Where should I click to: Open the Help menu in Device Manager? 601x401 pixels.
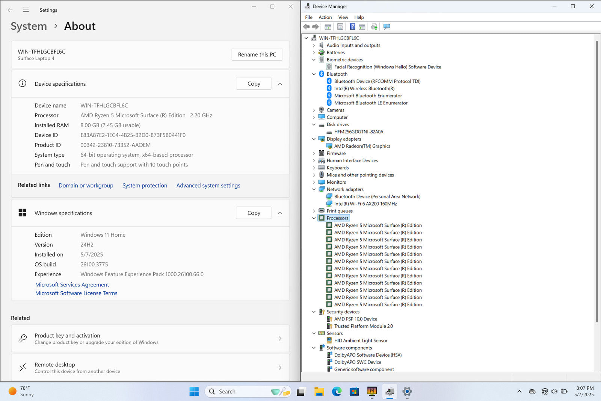(x=359, y=17)
